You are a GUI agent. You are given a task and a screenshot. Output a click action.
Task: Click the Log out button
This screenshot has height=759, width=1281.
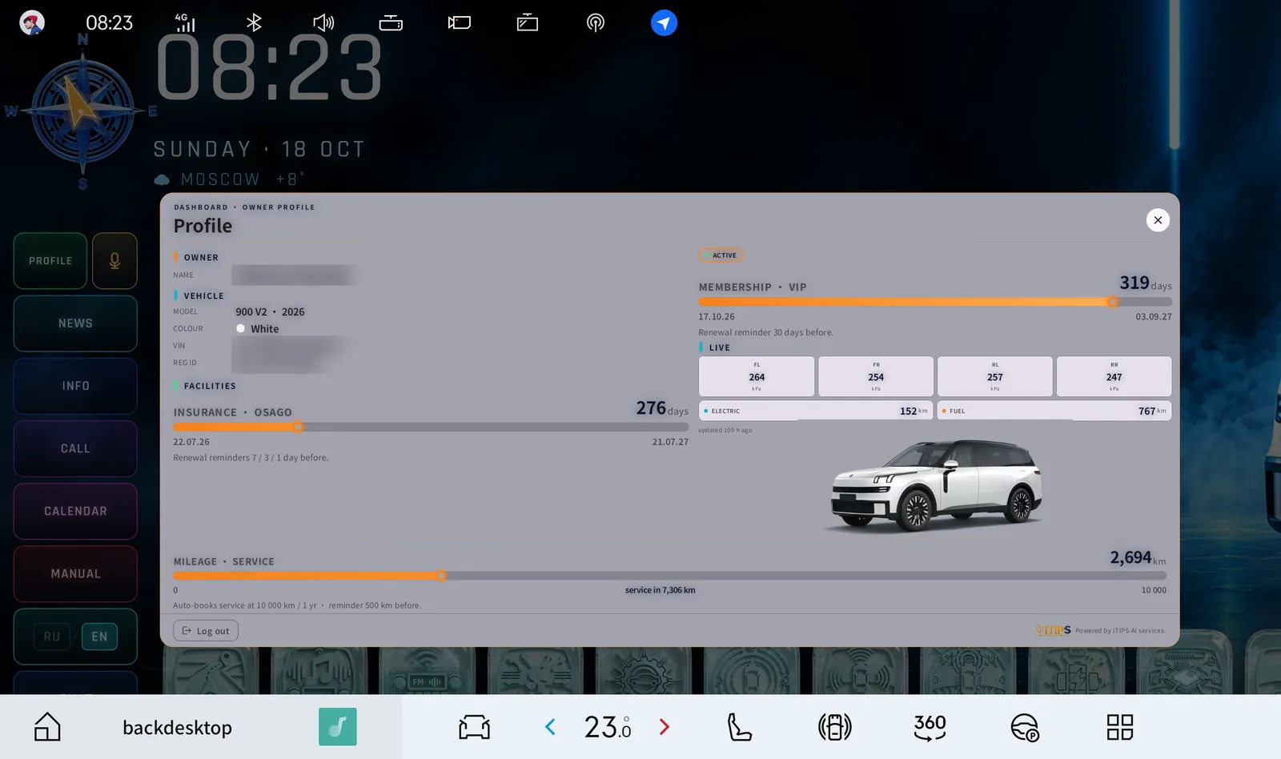coord(206,631)
